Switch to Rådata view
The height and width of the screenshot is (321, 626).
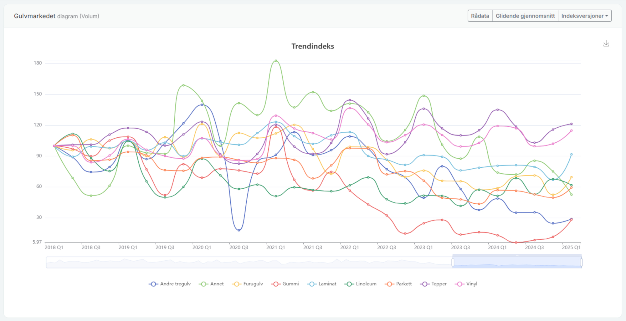point(480,16)
